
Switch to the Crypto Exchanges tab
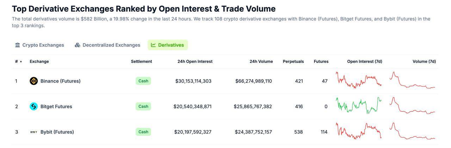[x=43, y=45]
